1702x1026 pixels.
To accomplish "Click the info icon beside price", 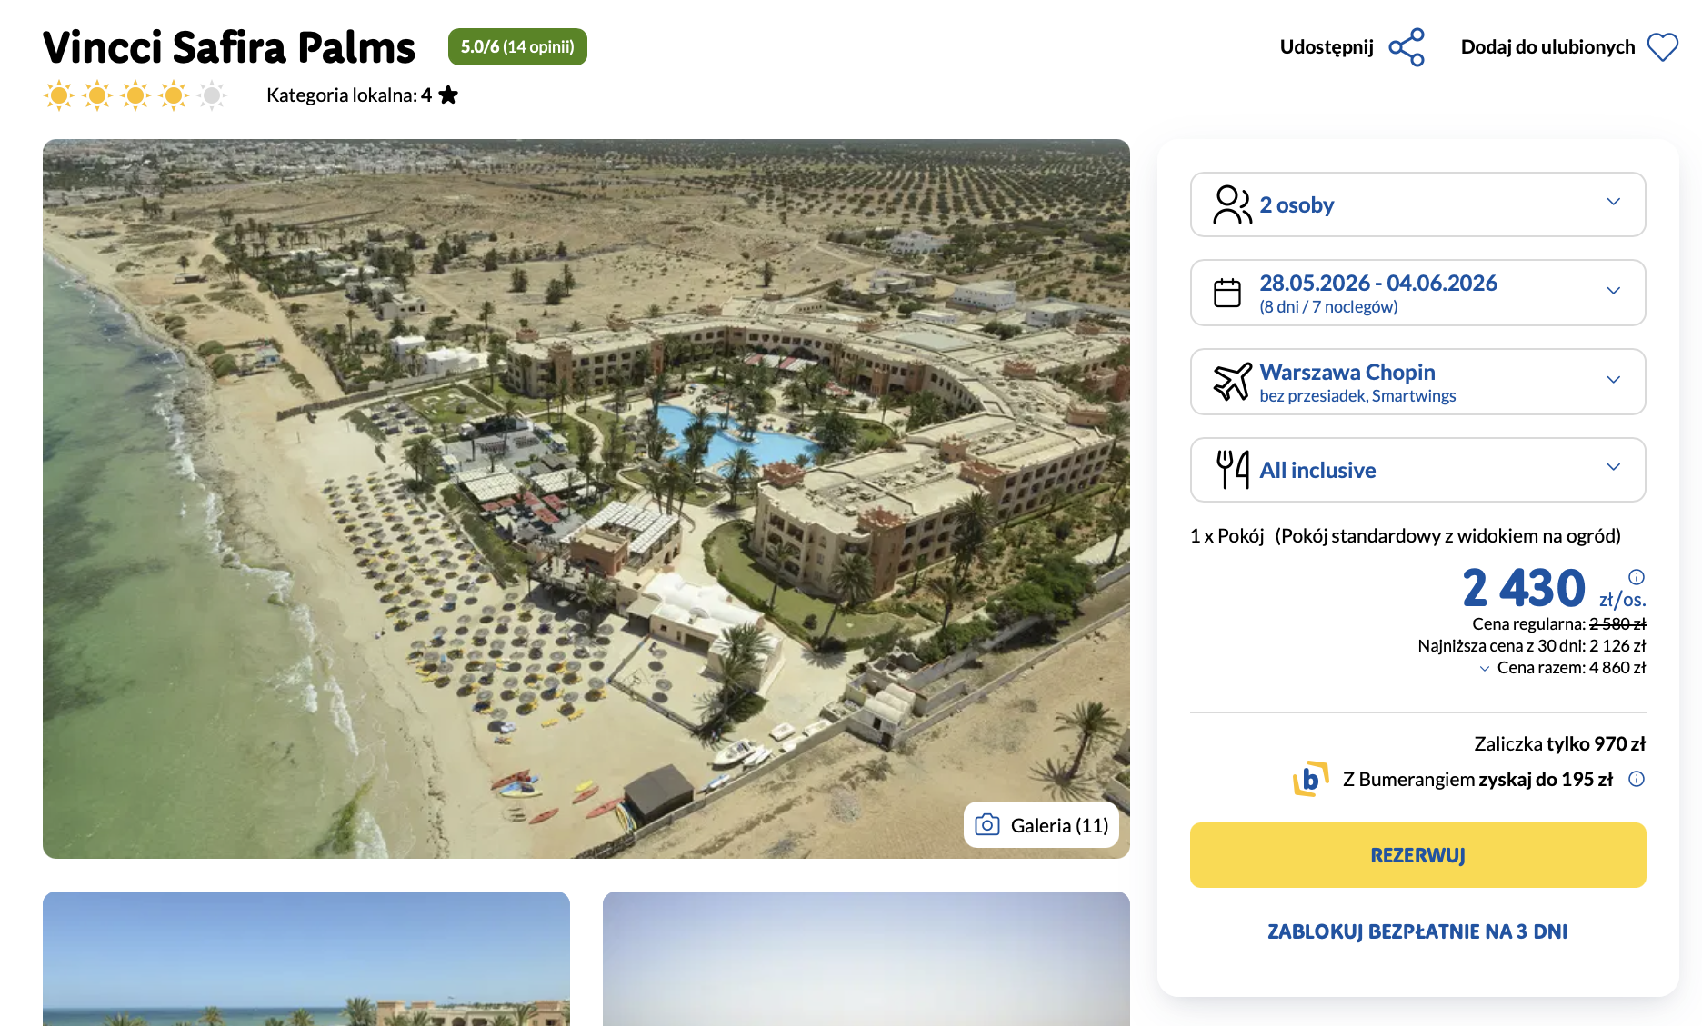I will pos(1636,577).
